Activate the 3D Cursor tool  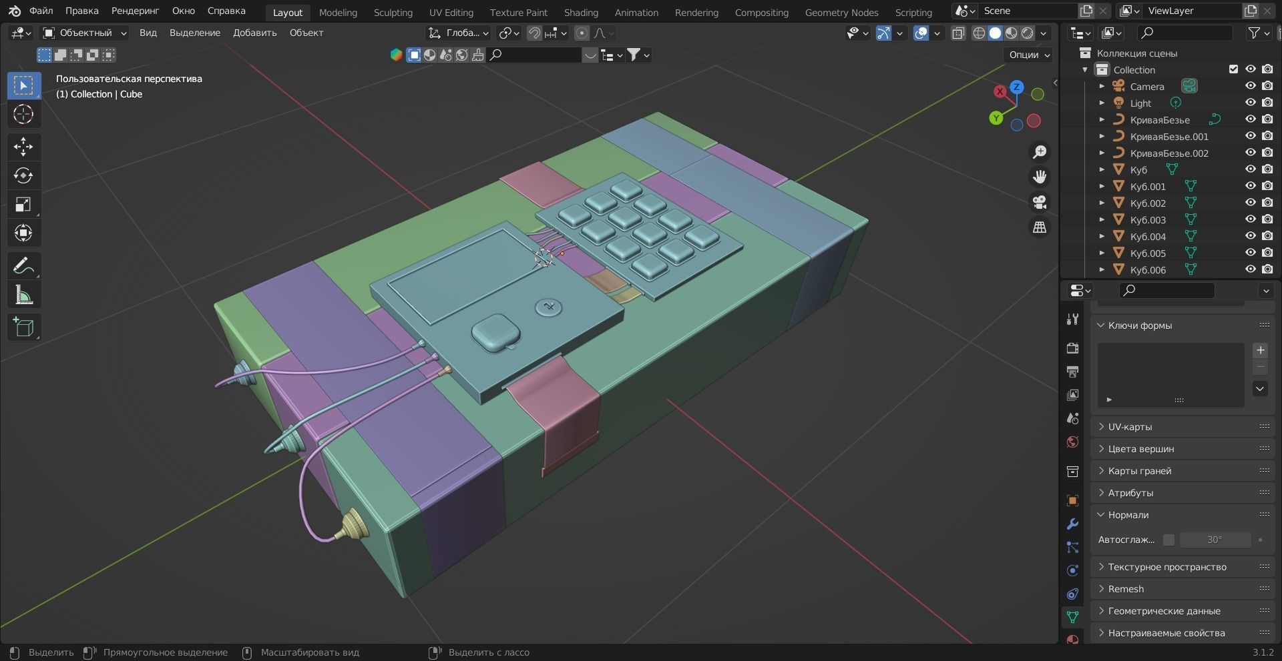click(x=23, y=115)
